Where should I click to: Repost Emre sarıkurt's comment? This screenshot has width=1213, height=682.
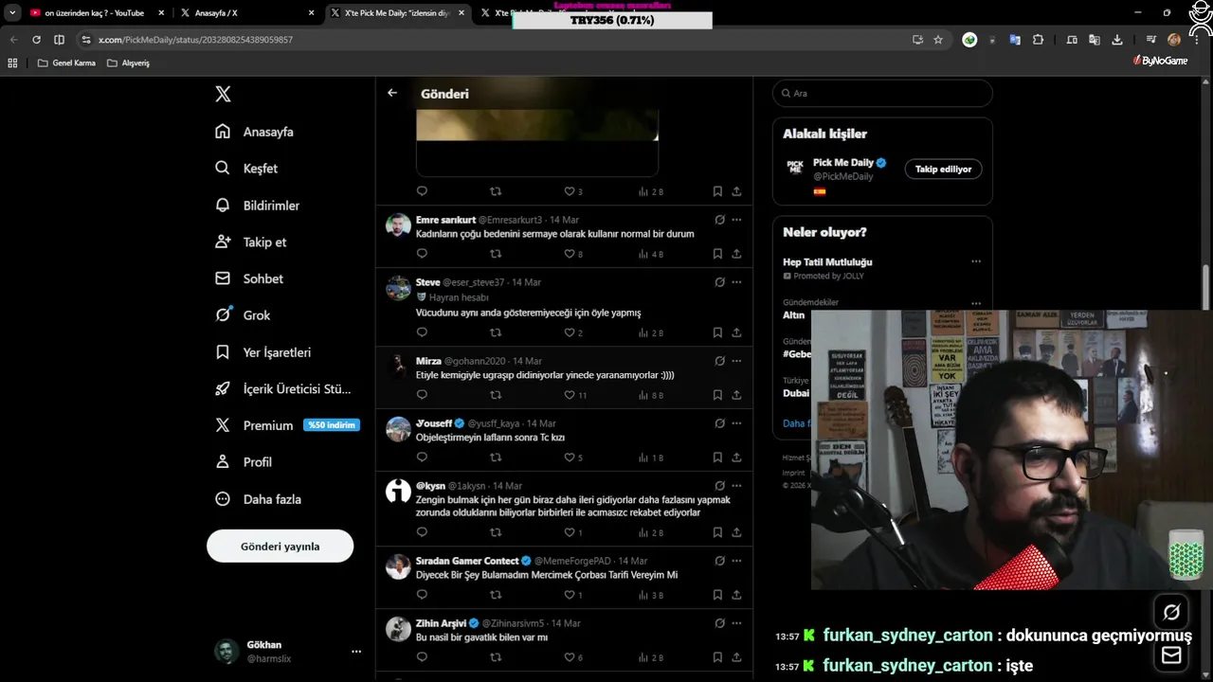[x=496, y=254]
